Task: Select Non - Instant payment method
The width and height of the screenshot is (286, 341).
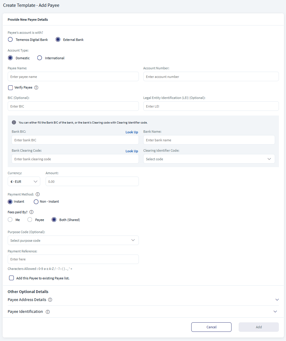Action: click(x=36, y=202)
